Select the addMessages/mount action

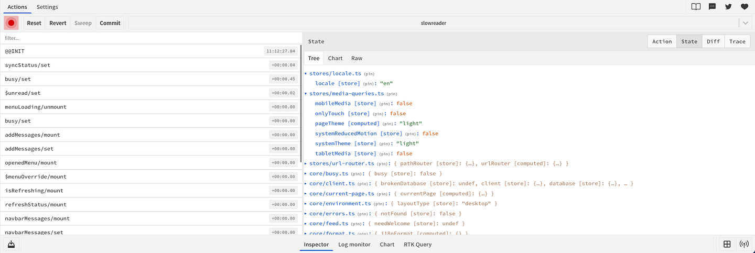(150, 135)
